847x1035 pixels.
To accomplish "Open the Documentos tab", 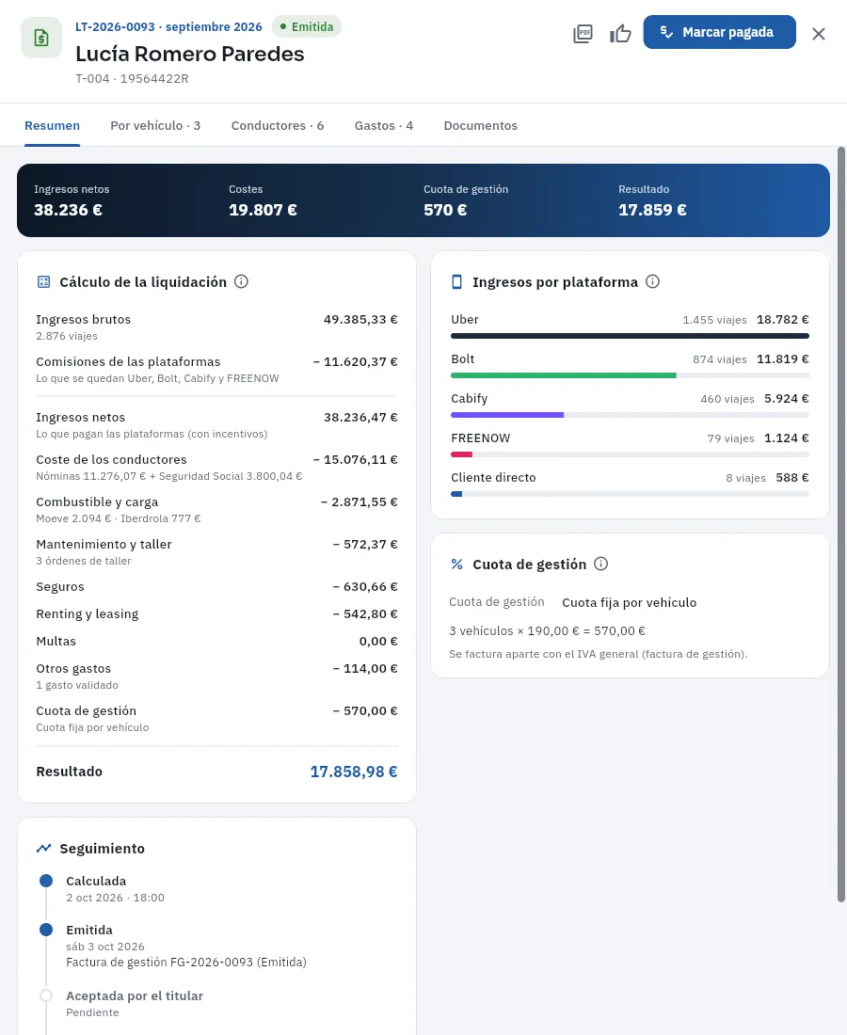I will click(481, 125).
